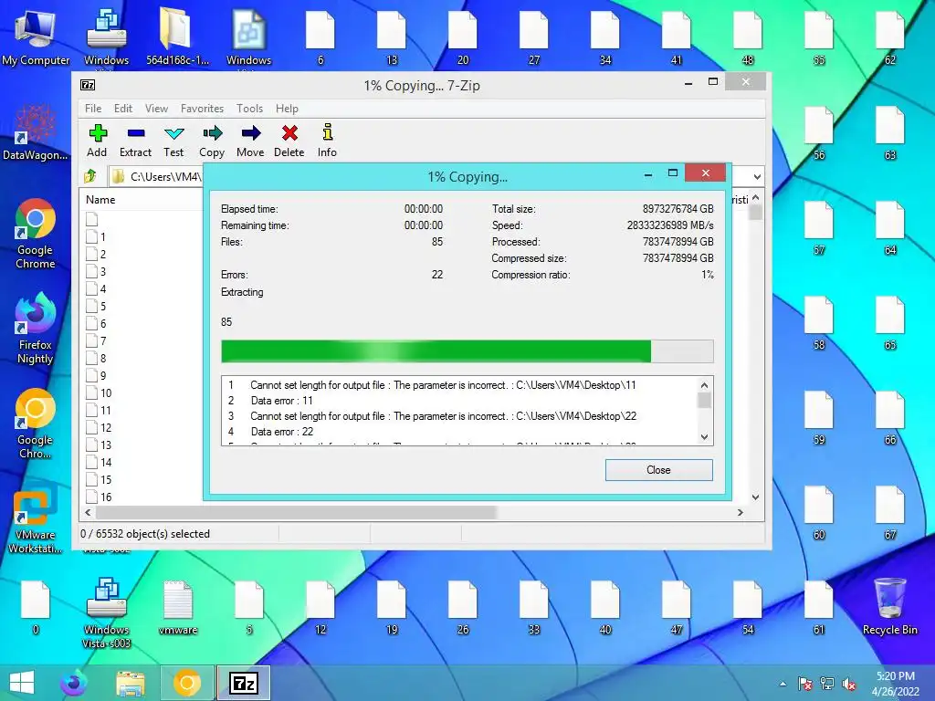Open the File menu in 7-Zip

[x=93, y=109]
